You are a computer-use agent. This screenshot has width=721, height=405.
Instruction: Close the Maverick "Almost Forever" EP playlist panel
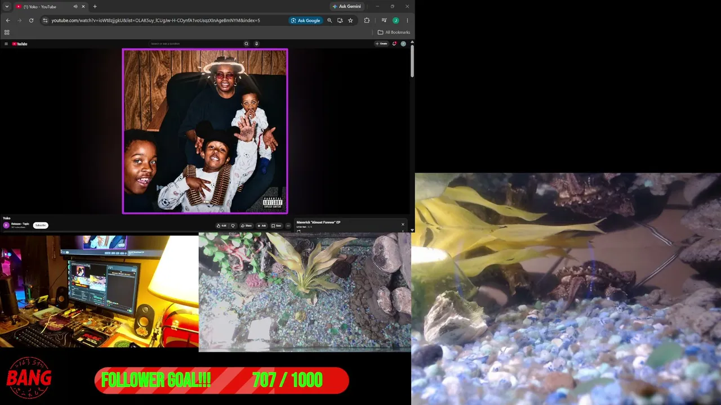[x=403, y=224]
